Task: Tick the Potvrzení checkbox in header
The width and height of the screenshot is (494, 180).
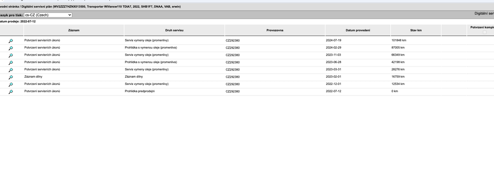Action: (x=484, y=32)
